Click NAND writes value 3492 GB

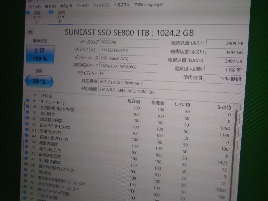point(224,61)
